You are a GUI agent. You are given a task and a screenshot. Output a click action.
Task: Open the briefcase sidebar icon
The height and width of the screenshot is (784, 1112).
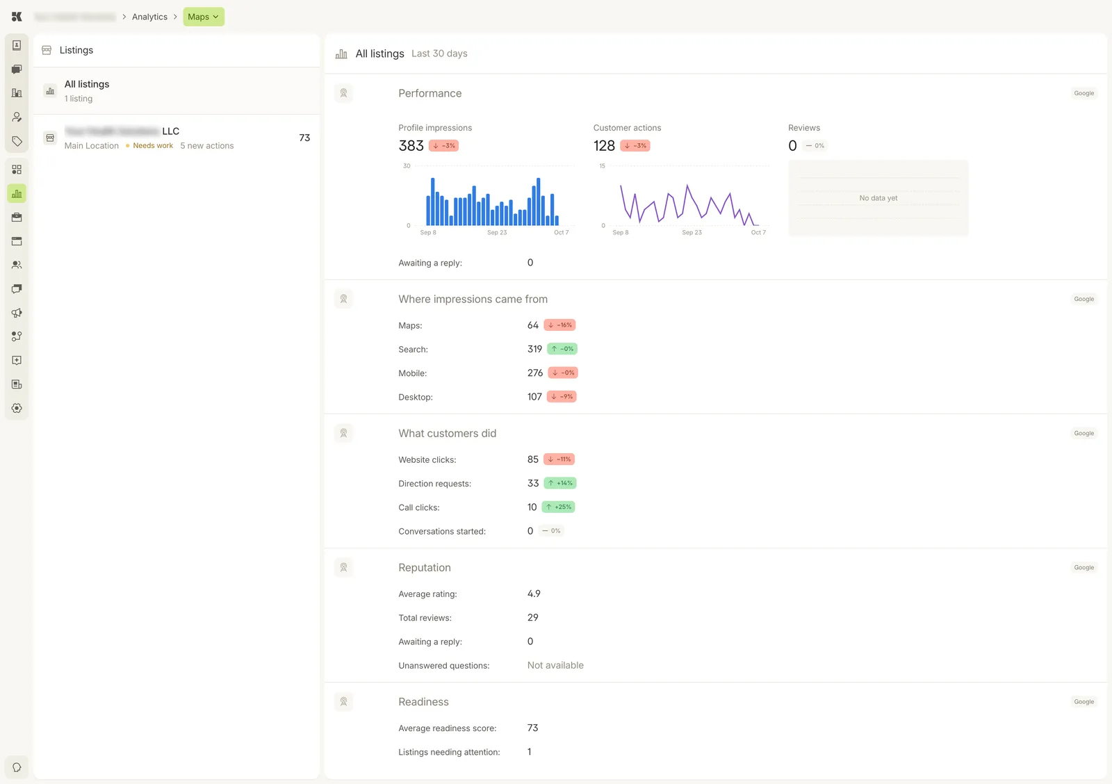click(17, 218)
